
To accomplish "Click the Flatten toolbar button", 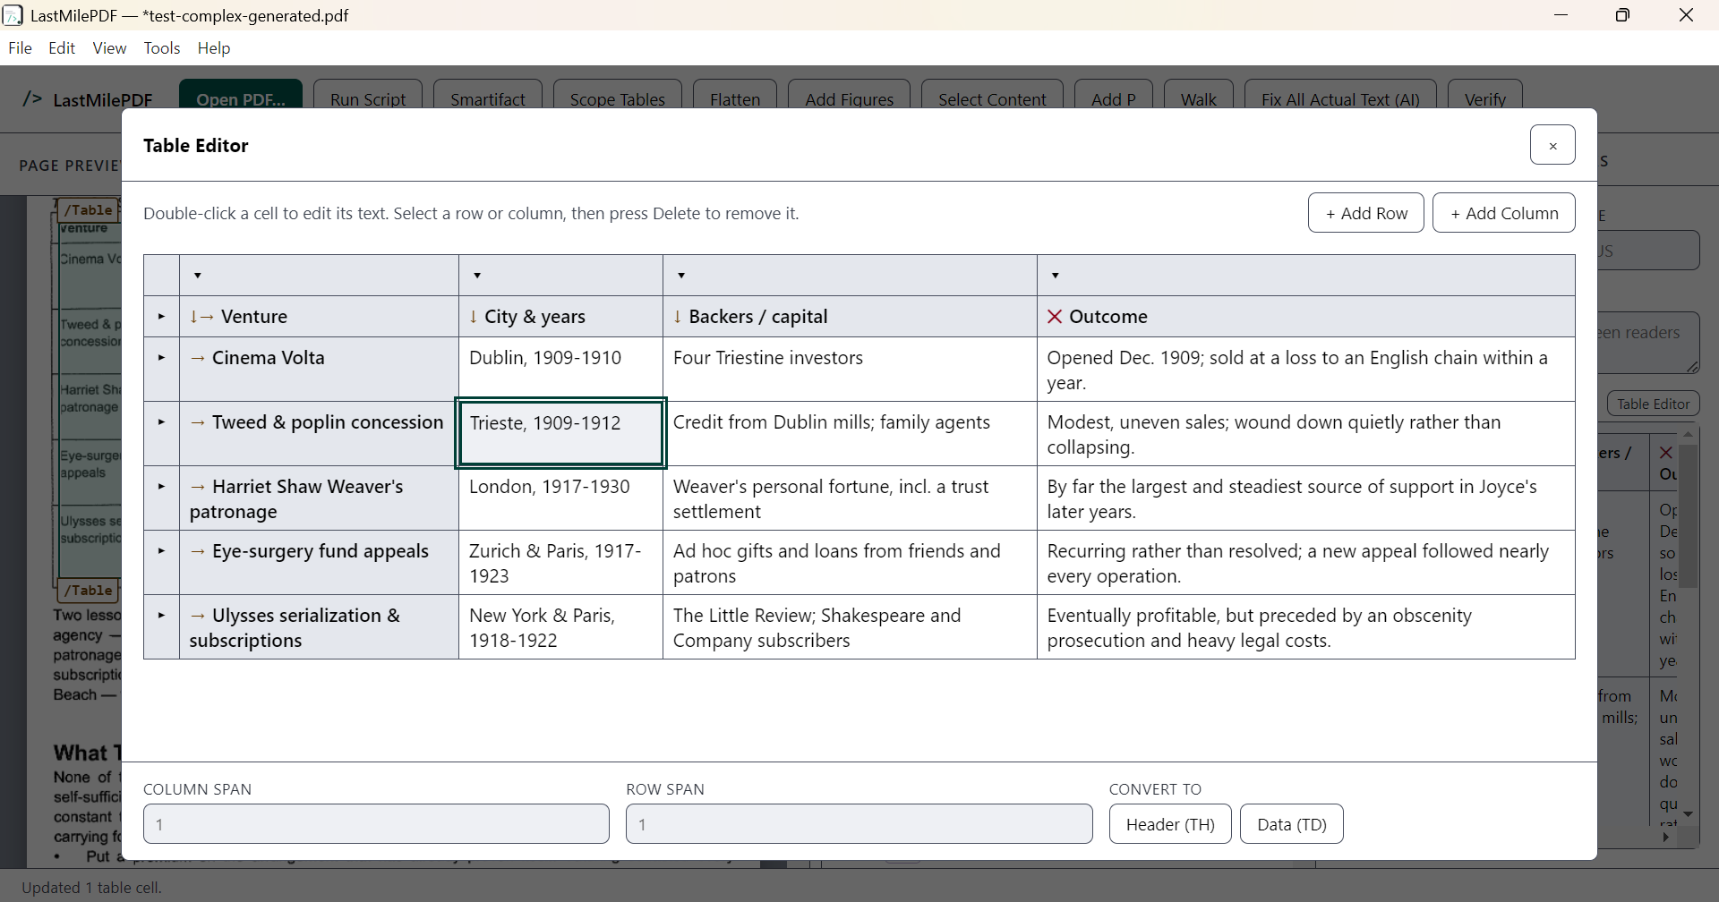I will coord(735,94).
